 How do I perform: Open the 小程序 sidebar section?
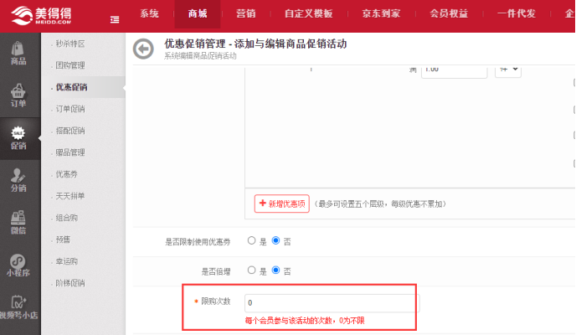coord(18,265)
